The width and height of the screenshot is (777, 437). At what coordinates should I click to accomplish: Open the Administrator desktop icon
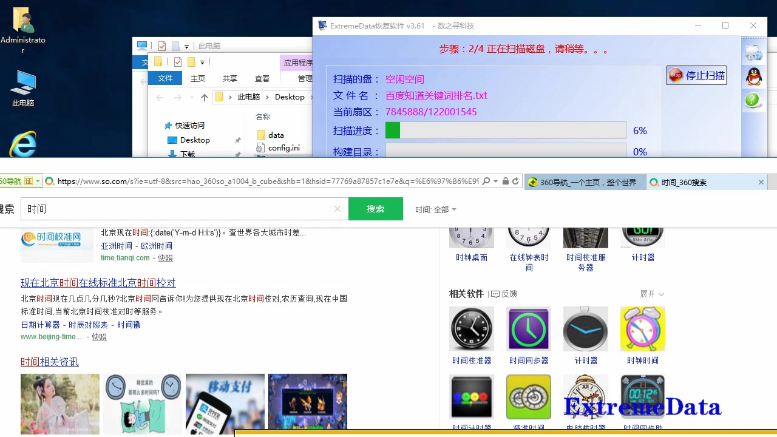[x=23, y=30]
